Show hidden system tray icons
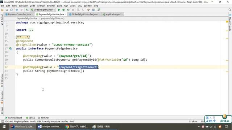The image size is (232, 130). click(x=199, y=127)
